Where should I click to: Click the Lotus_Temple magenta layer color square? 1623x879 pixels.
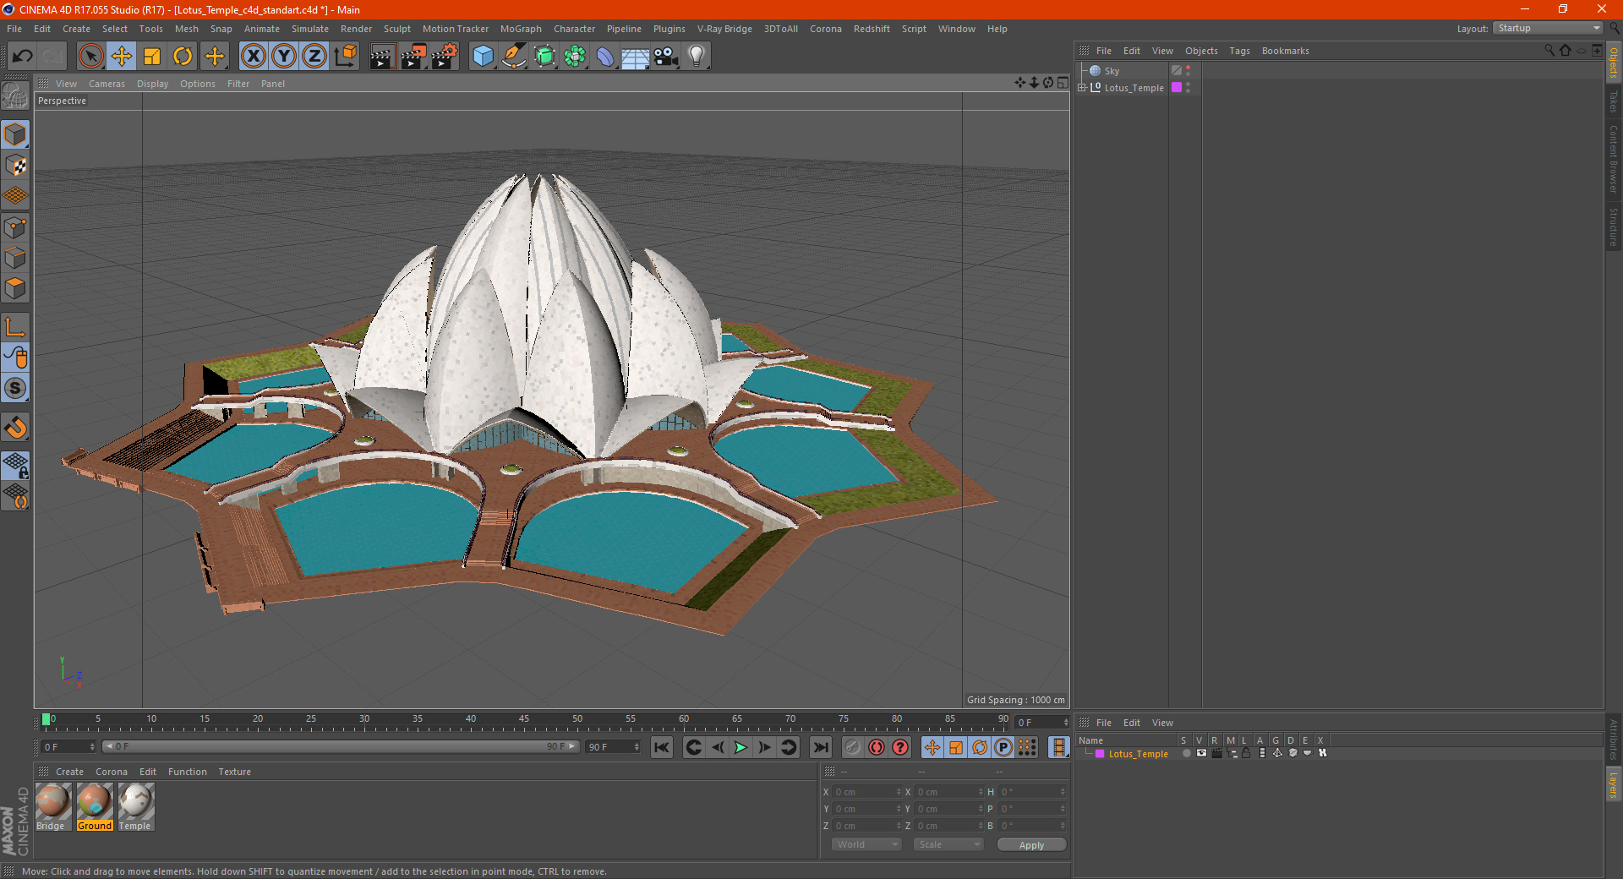click(1176, 87)
